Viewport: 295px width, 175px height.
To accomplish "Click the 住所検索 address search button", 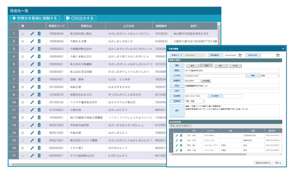I will coord(206,81).
